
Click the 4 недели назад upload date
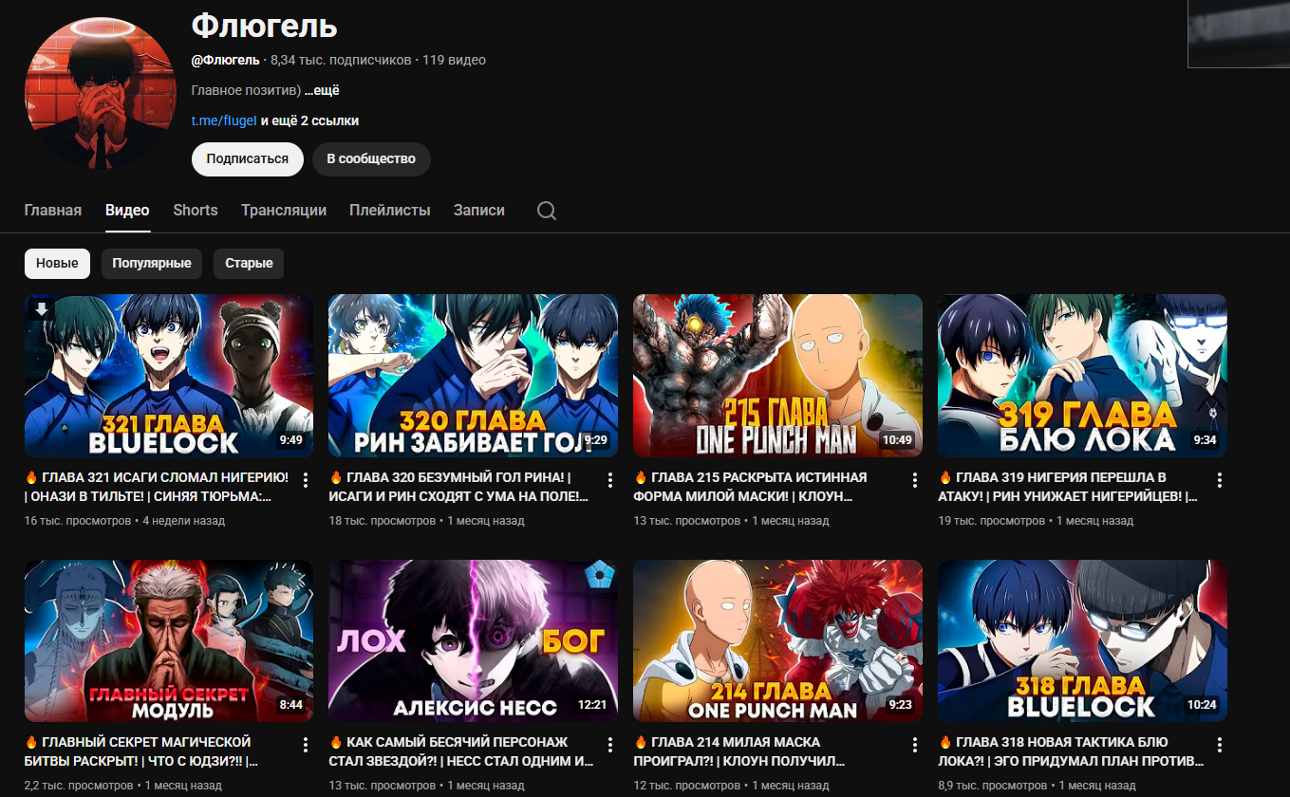pos(184,521)
